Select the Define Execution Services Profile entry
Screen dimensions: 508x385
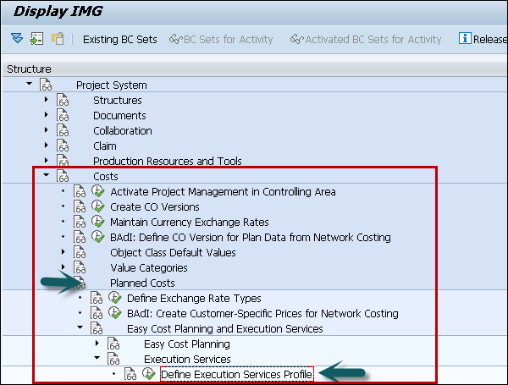click(236, 374)
